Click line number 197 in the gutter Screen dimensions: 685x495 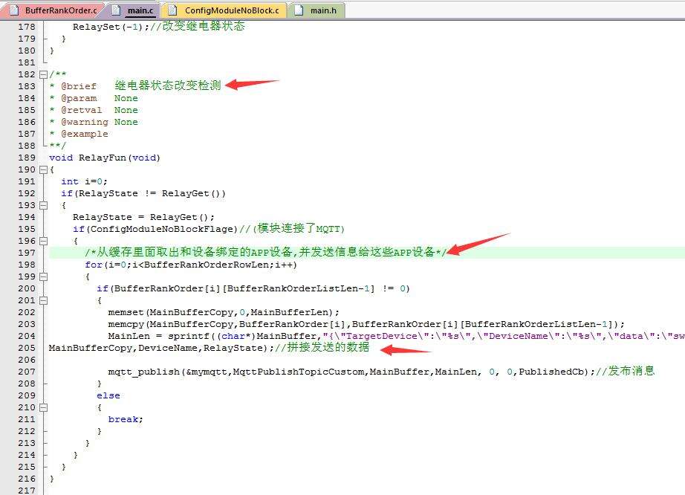tap(26, 253)
